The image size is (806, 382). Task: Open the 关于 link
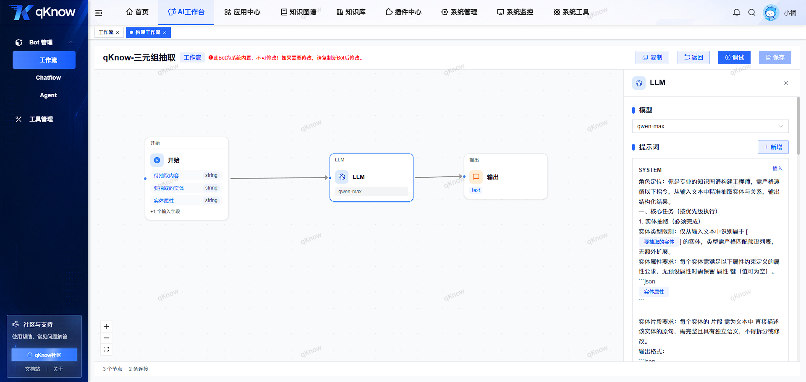point(58,369)
